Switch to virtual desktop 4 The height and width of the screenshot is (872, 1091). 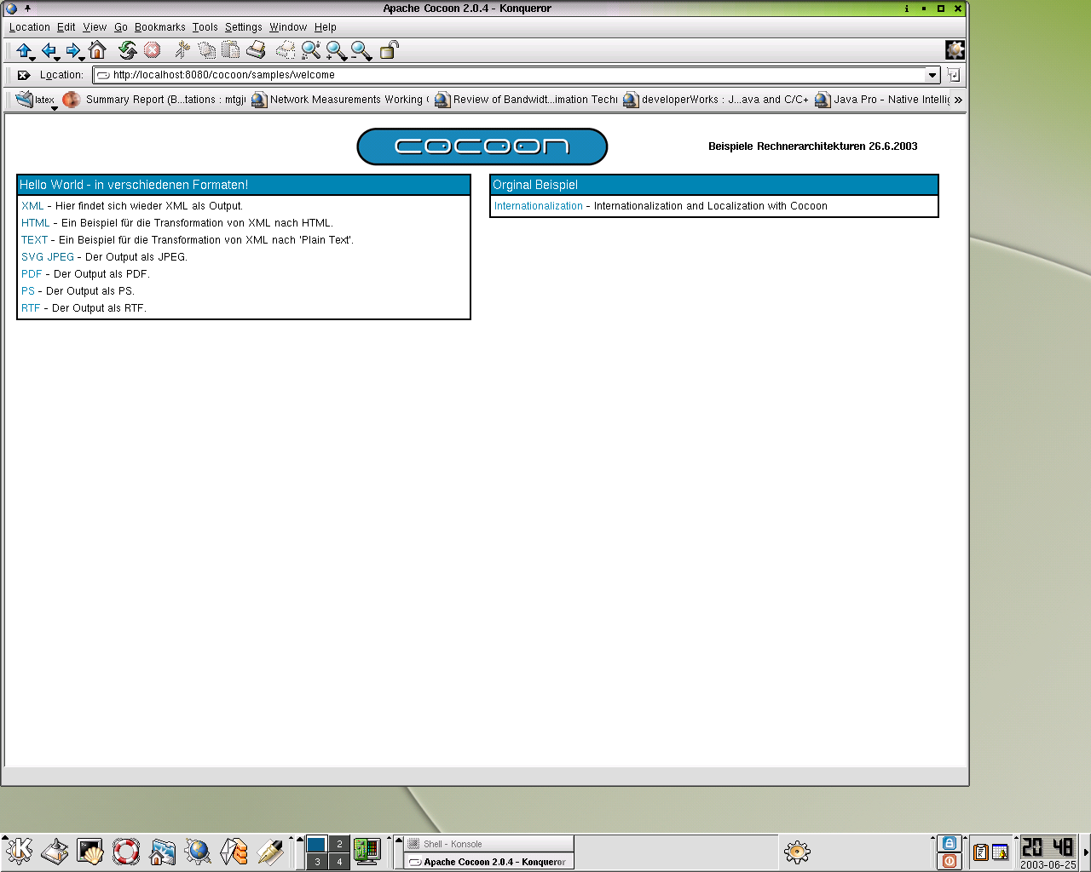[339, 862]
